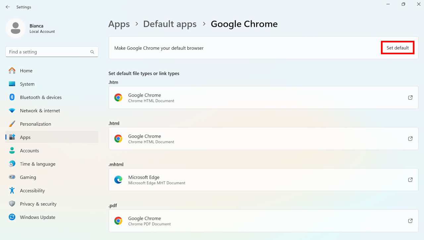Change the .pdf default app entry
The image size is (424, 240).
263,221
